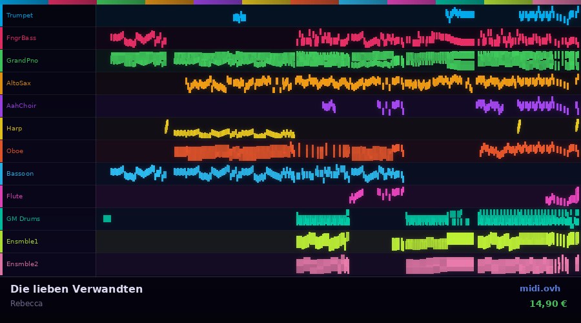Select the FngrBass track label
Screen dimensions: 581x323
21,38
